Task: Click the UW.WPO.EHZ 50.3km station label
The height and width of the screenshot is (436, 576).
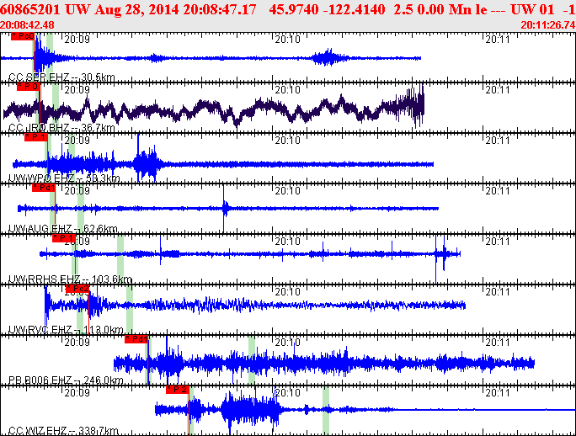Action: (64, 178)
